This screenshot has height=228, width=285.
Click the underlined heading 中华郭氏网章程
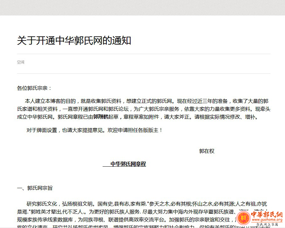point(128,164)
